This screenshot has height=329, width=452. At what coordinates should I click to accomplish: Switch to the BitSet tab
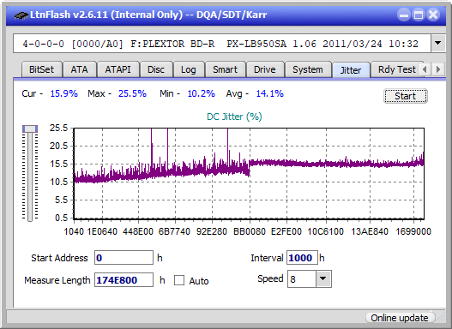pos(41,69)
